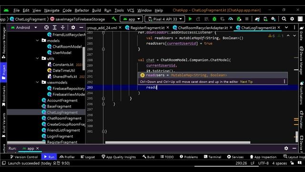Open editor tabs more-options vertical dots
This screenshot has height=172, width=305.
(x=295, y=28)
